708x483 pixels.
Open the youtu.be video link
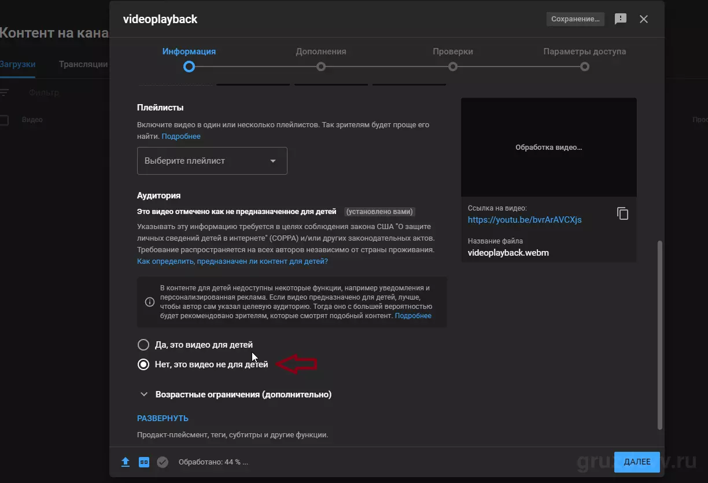click(x=525, y=220)
